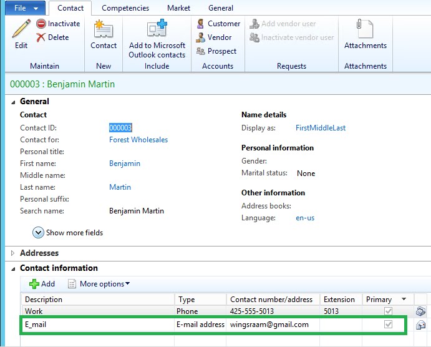Click the FirstMiddleLast display value
This screenshot has width=431, height=347.
pyautogui.click(x=321, y=128)
